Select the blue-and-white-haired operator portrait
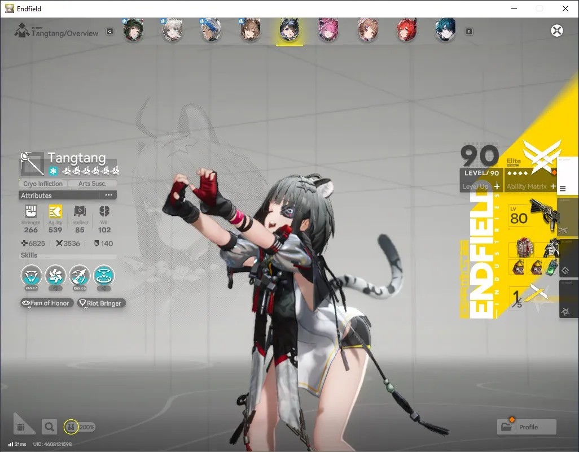The image size is (579, 452). [211, 29]
